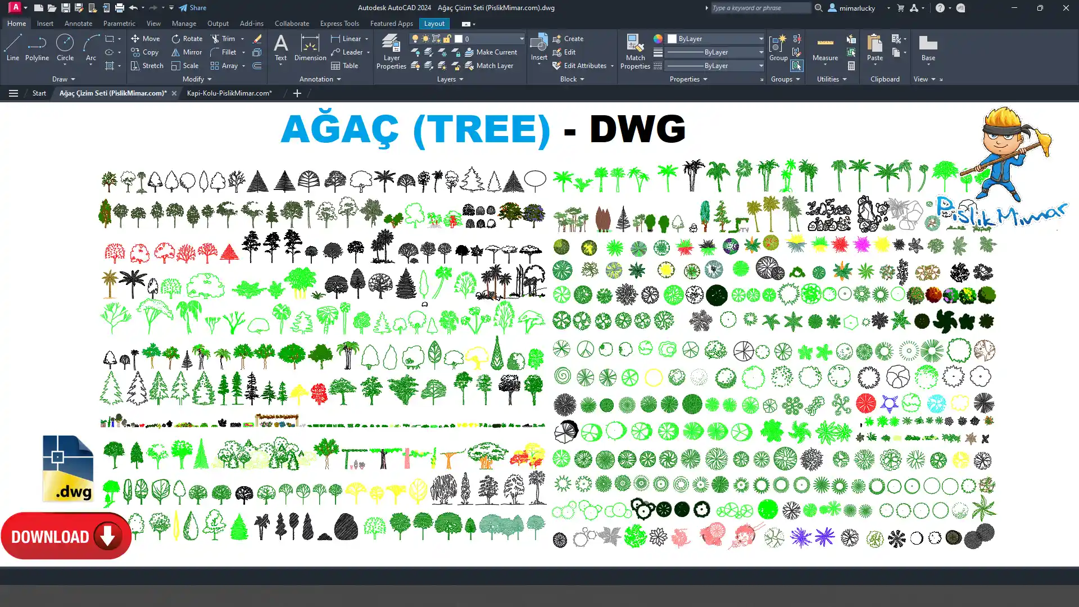Open the Layer Properties manager
Screen dimensions: 1079x607
(x=391, y=51)
